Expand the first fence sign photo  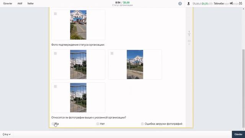click(55, 54)
